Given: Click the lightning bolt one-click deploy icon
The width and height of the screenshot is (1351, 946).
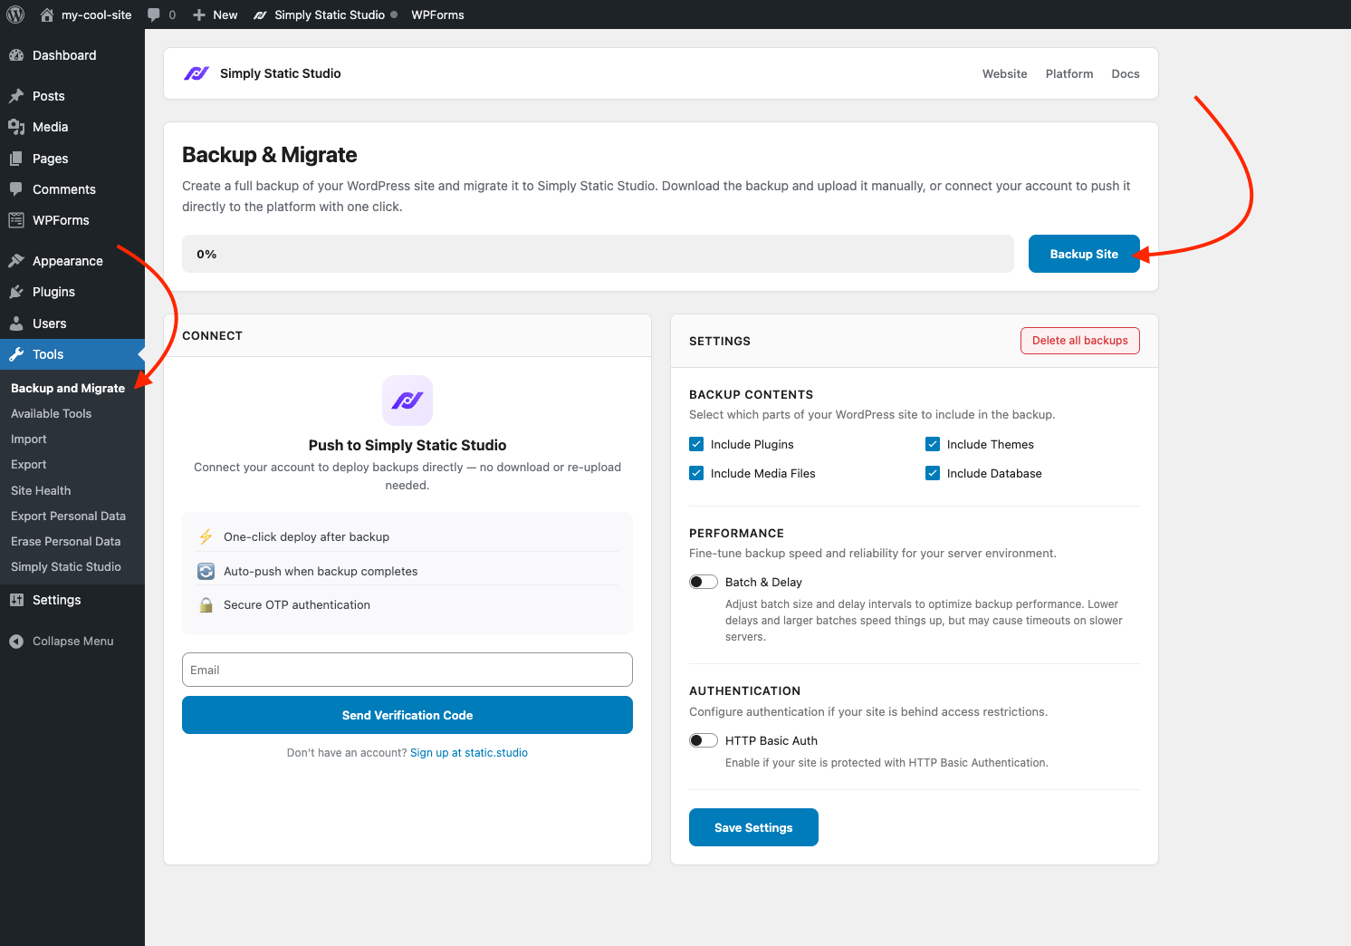Looking at the screenshot, I should tap(206, 536).
